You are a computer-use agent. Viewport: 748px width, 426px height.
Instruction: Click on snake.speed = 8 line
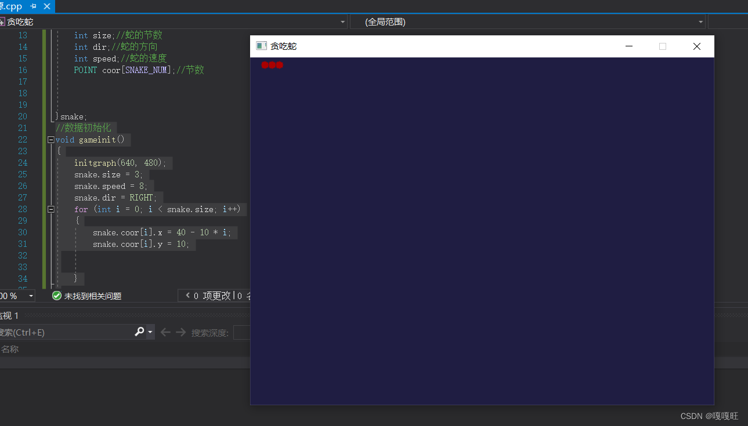(110, 186)
